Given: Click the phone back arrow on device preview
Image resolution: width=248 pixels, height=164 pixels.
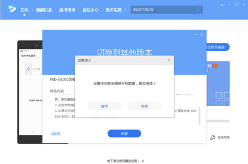Looking at the screenshot, I should [32, 132].
